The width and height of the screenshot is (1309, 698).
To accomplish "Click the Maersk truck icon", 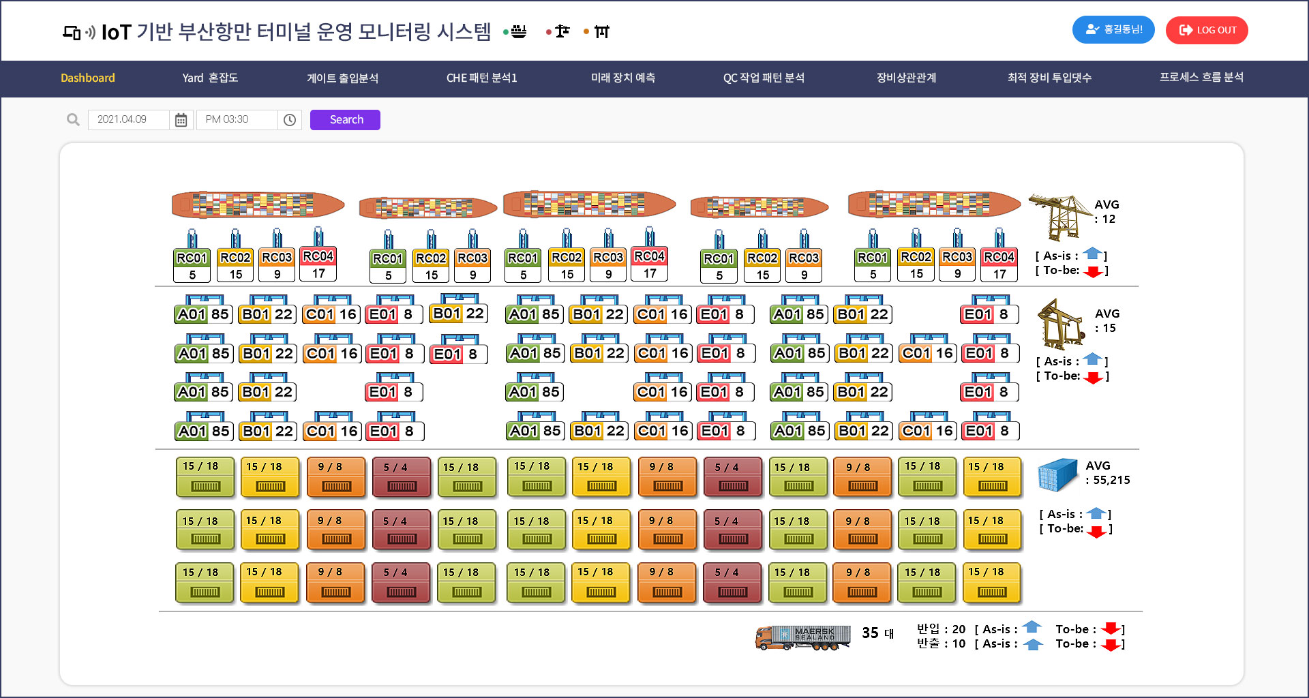I will coord(802,637).
